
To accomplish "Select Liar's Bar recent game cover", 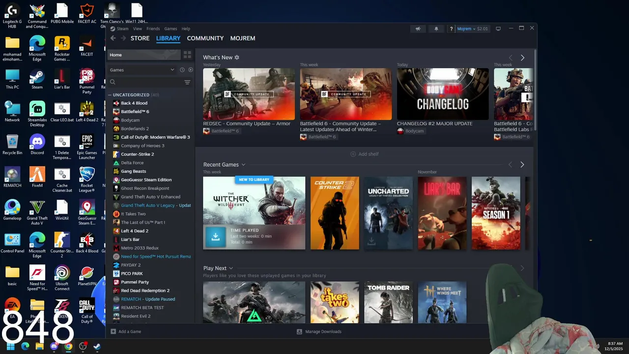I will point(442,213).
